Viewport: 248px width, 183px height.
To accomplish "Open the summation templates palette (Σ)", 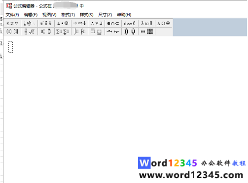I will (x=63, y=32).
